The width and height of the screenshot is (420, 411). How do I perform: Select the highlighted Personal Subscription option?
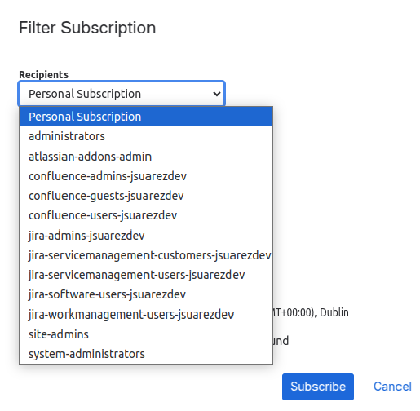coord(146,117)
